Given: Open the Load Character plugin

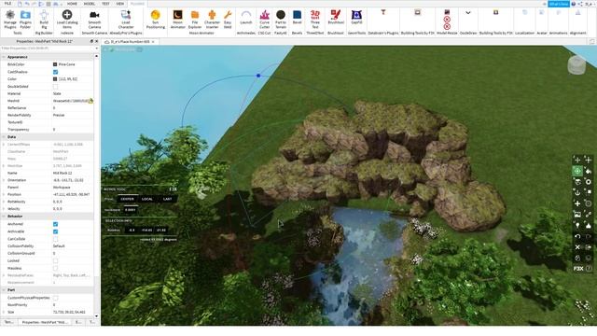Looking at the screenshot, I should 126,19.
